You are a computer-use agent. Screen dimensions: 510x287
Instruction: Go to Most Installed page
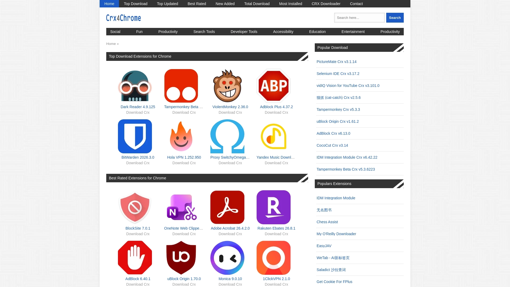[291, 4]
